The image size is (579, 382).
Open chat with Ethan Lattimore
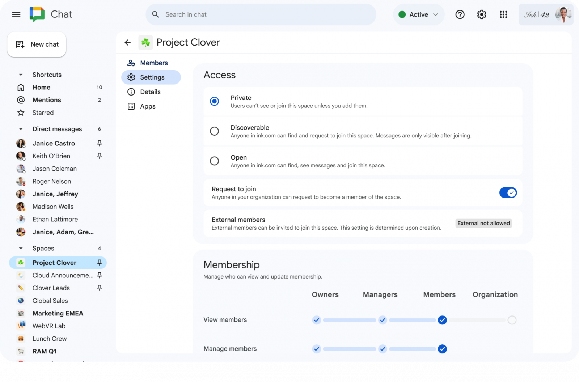tap(58, 219)
